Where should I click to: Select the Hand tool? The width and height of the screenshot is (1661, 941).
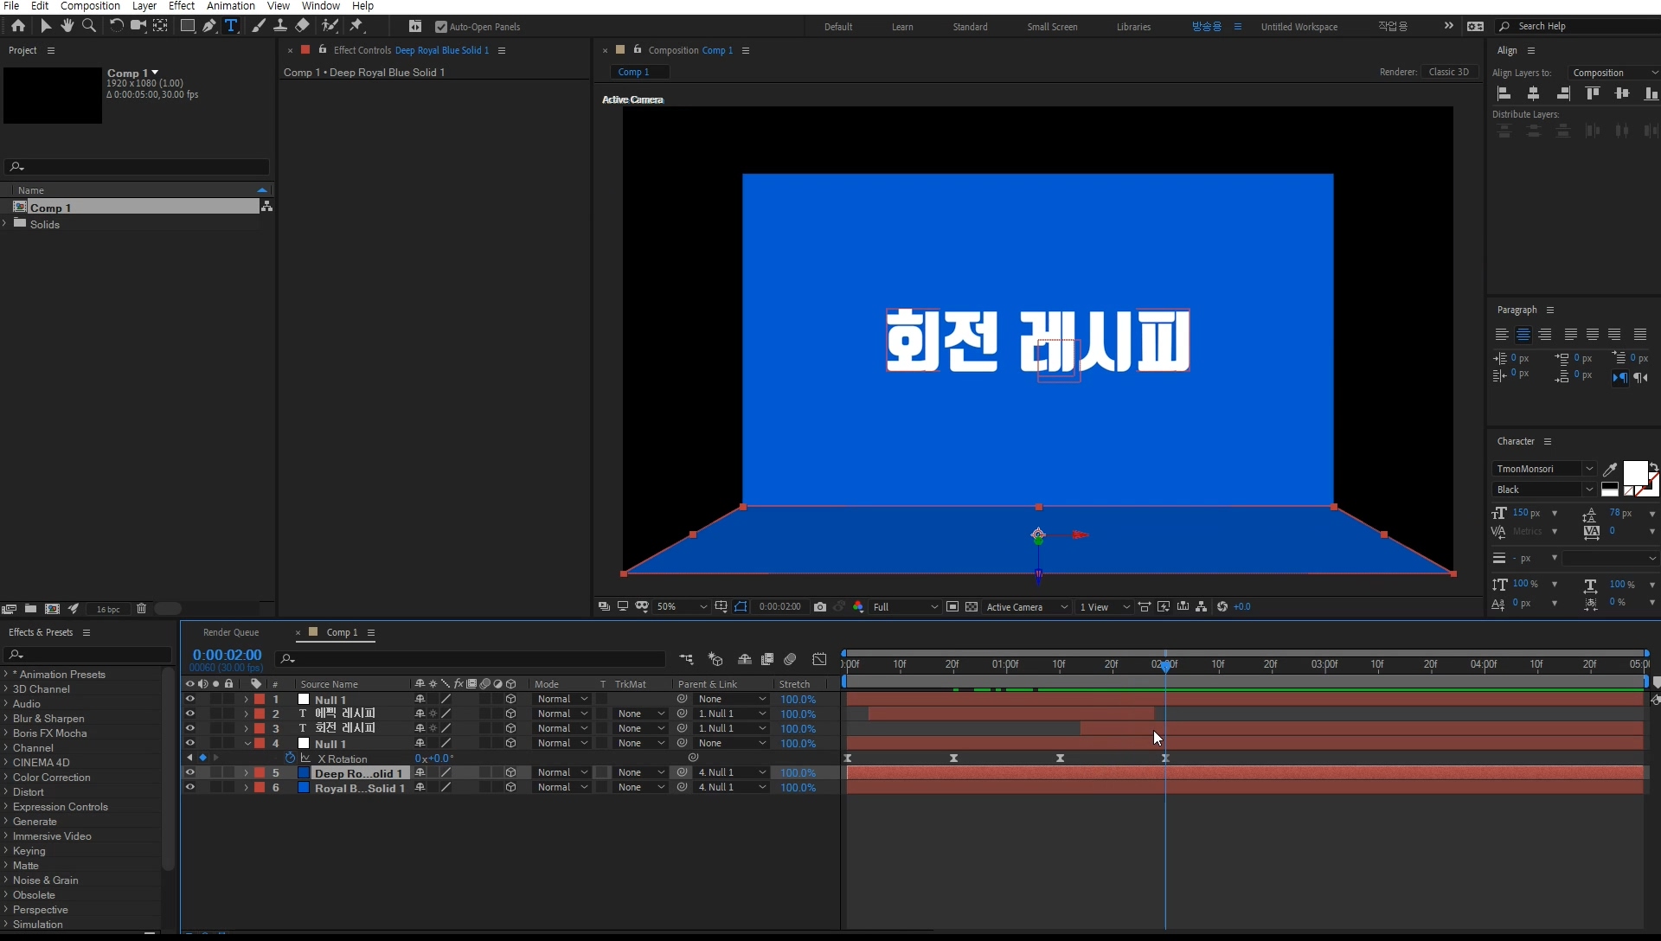[67, 26]
